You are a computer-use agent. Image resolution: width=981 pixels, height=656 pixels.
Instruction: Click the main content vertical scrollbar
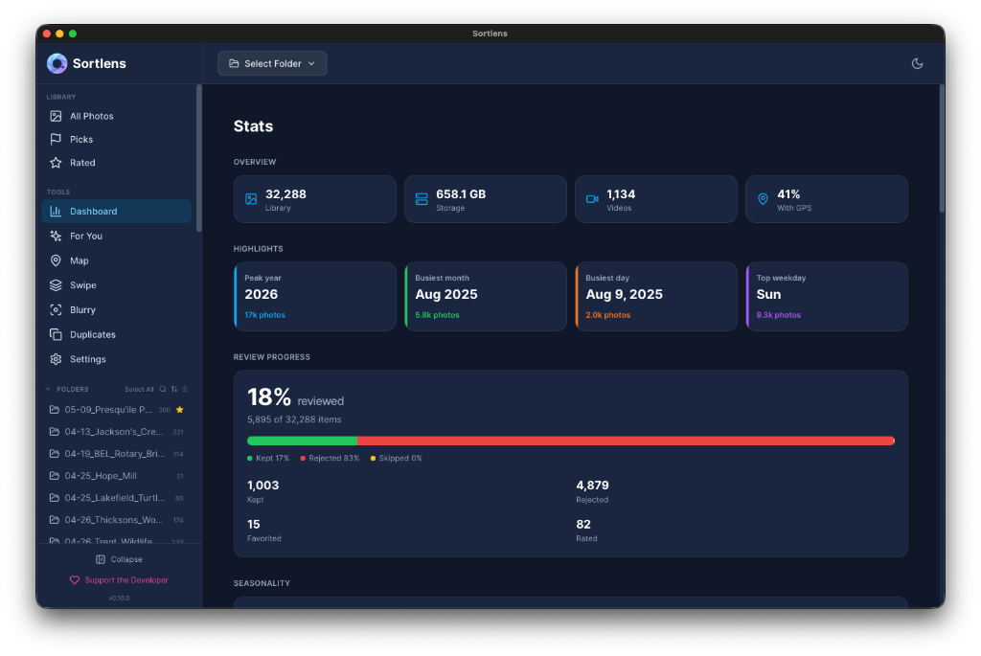942,148
